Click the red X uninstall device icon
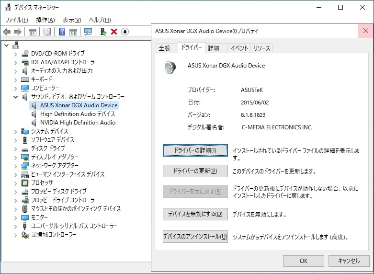The height and width of the screenshot is (274, 374). click(x=114, y=32)
